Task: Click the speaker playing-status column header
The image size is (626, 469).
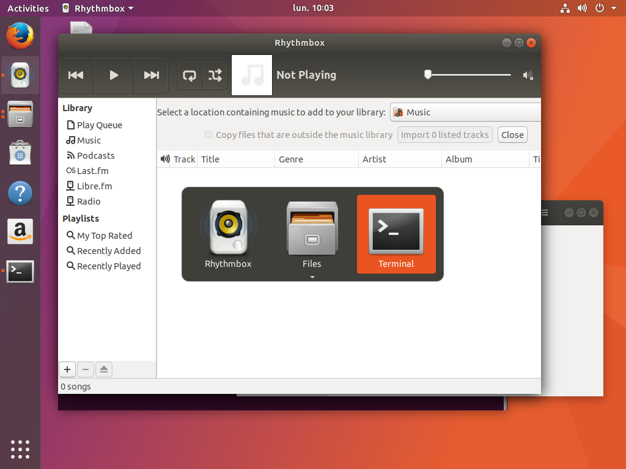Action: coord(164,159)
